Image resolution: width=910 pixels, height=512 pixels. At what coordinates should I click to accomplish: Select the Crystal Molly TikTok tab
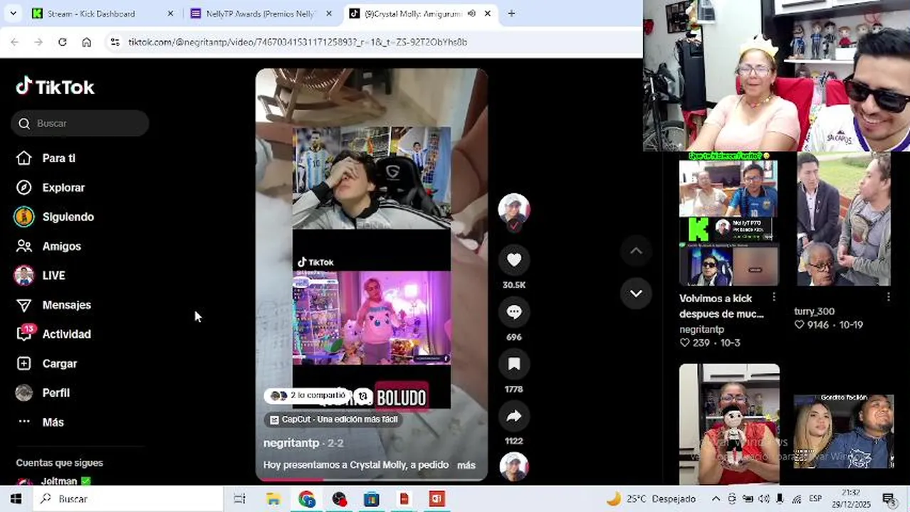tap(413, 14)
